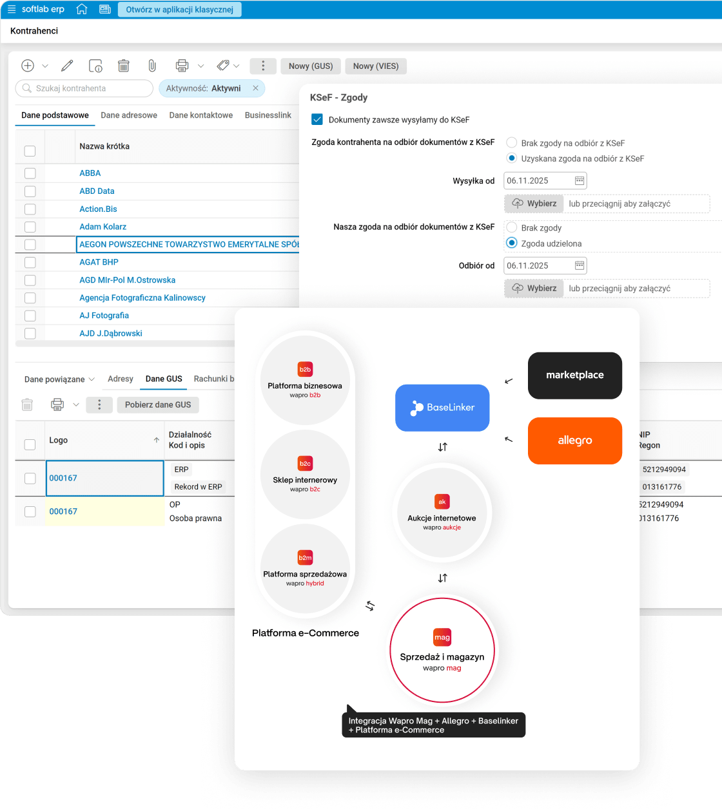Expand the dropdown arrow beside add icon

pyautogui.click(x=45, y=66)
